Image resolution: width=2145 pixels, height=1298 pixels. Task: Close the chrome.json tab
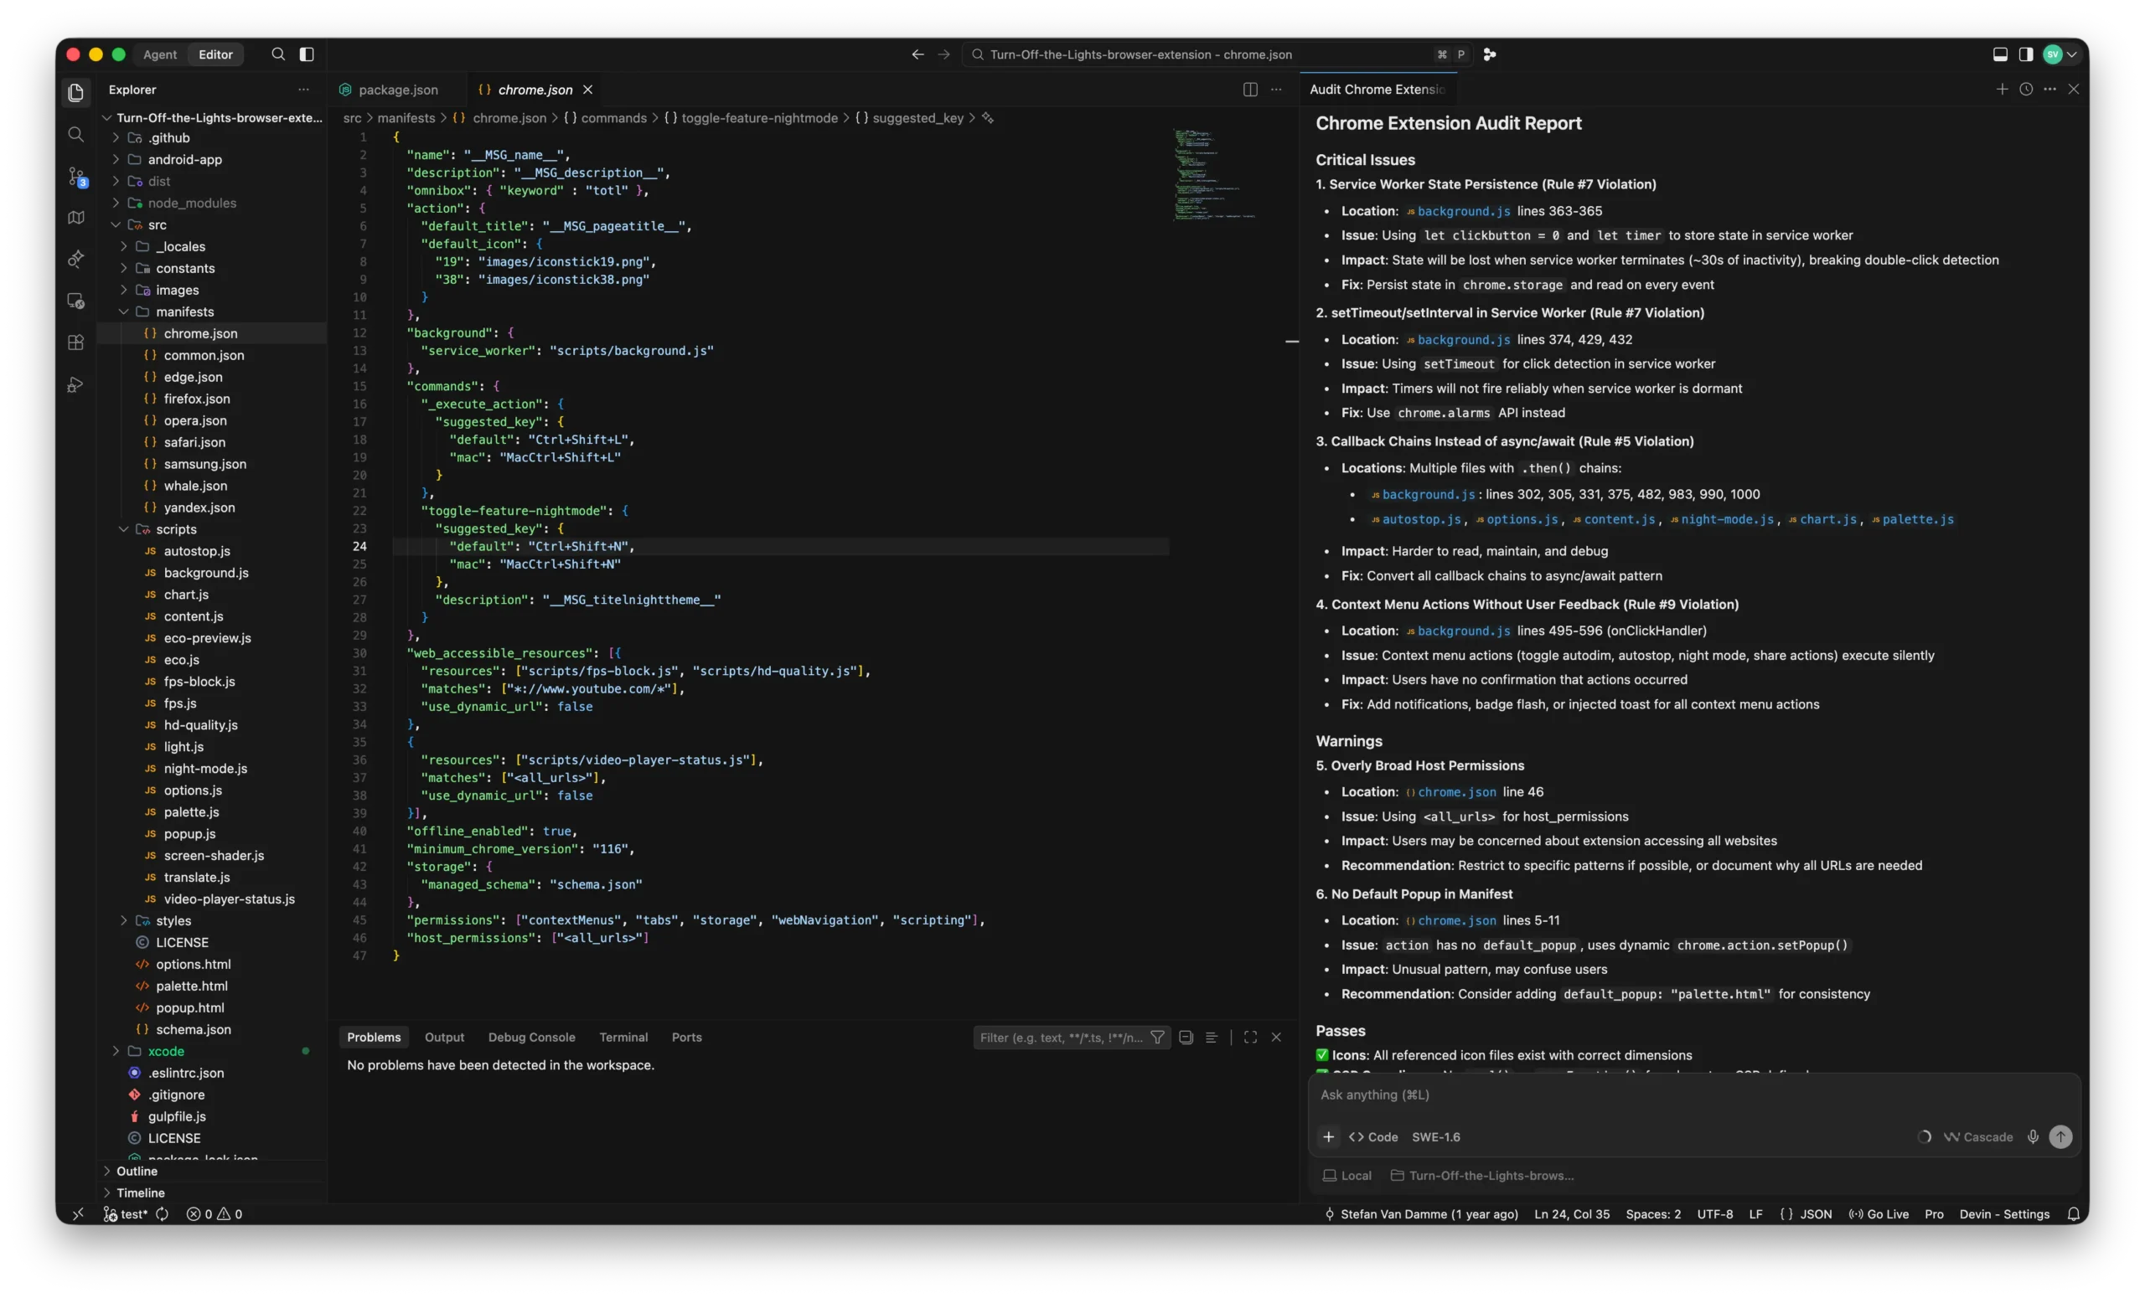pos(587,90)
